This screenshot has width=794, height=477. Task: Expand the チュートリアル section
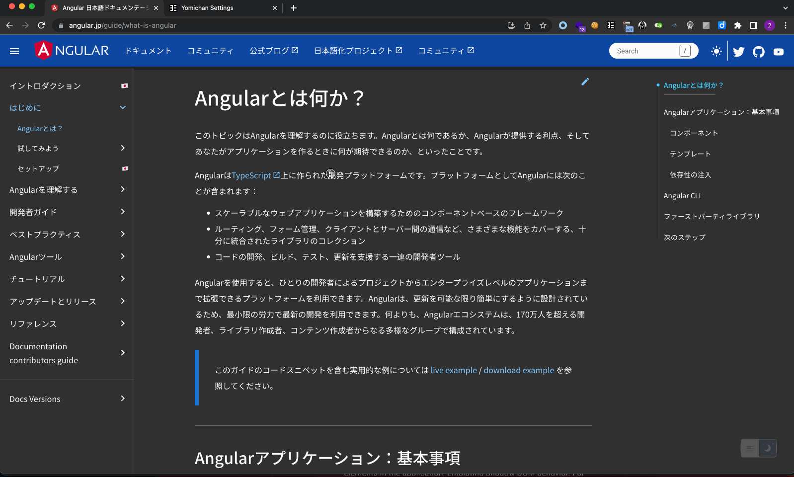point(123,279)
